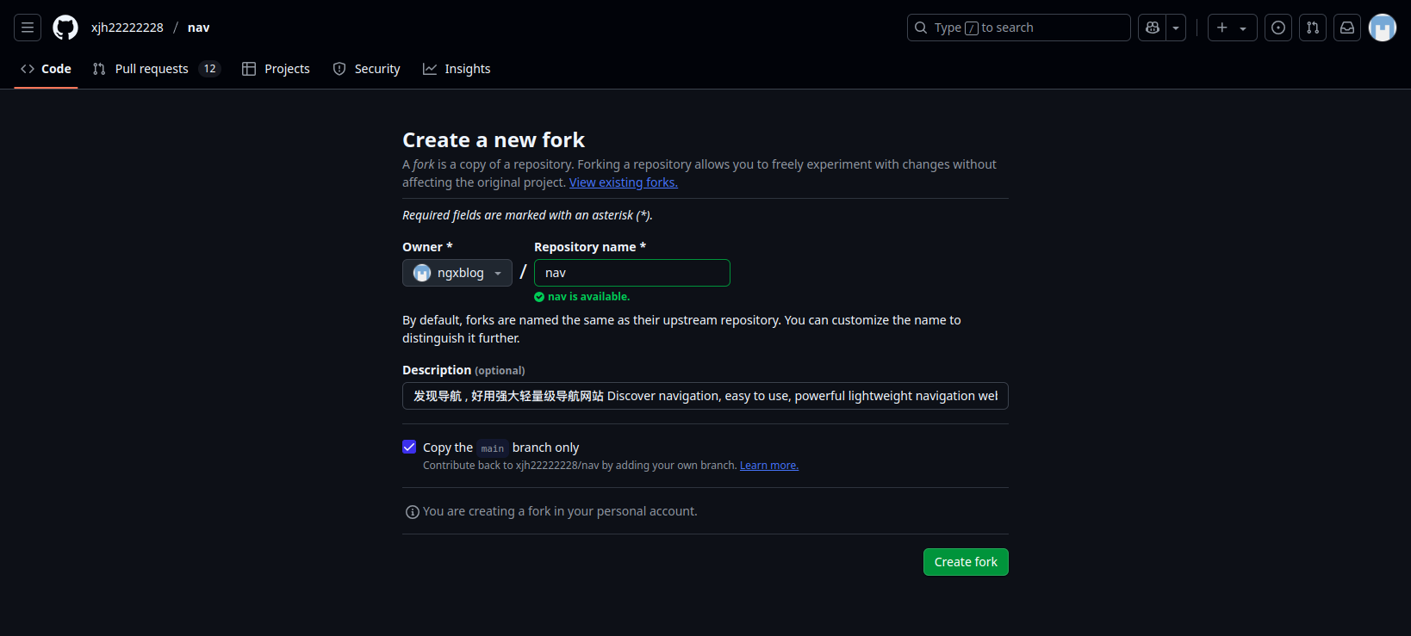Open the notifications inbox icon
Image resolution: width=1411 pixels, height=636 pixels.
[1347, 28]
